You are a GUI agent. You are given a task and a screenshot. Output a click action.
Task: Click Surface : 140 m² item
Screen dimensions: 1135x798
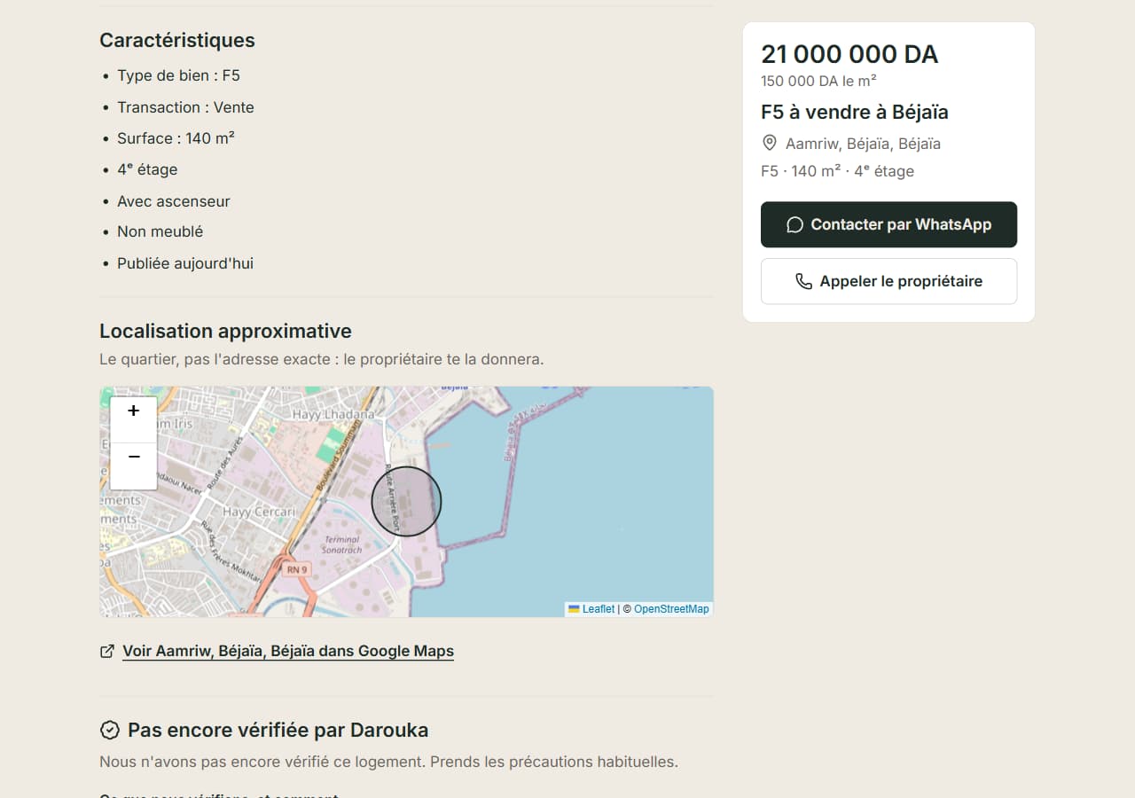[x=176, y=138]
